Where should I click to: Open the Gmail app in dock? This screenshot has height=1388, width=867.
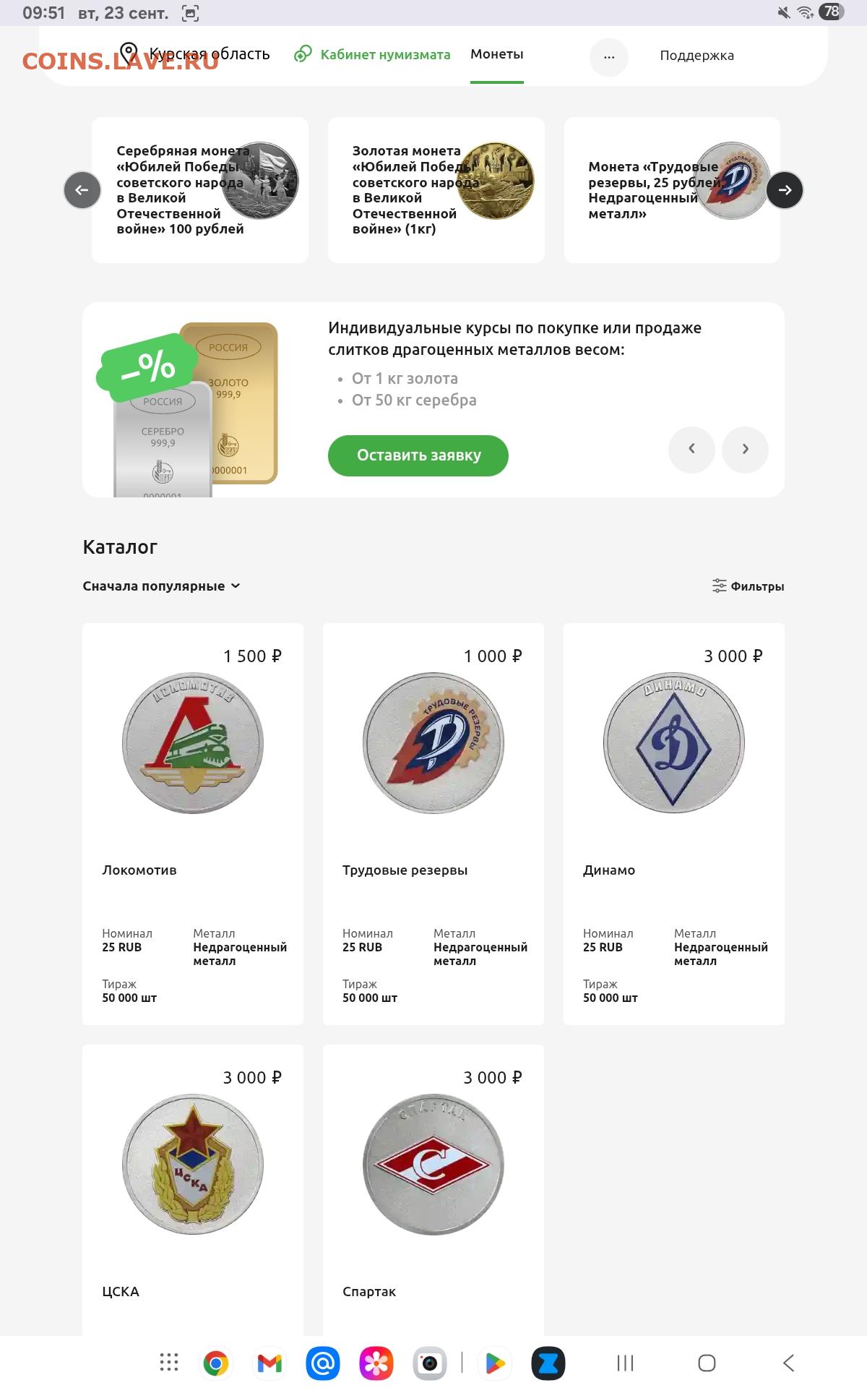[269, 1363]
